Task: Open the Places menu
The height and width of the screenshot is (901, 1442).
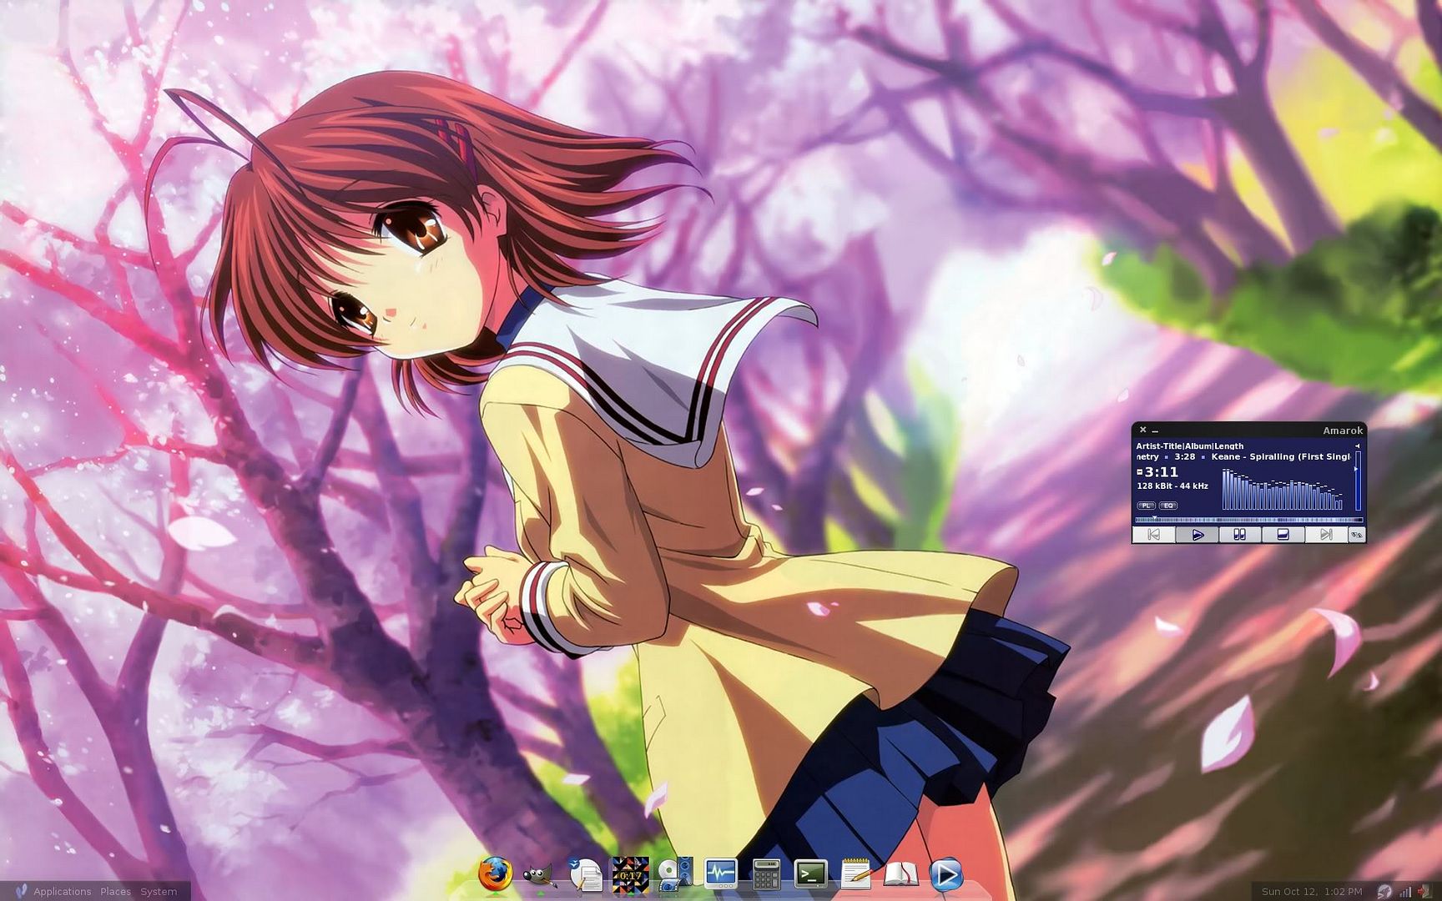Action: [x=116, y=891]
